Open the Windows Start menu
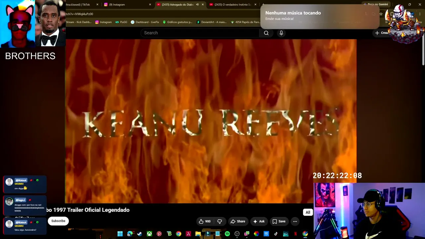Viewport: 425px width, 239px height. coord(120,234)
